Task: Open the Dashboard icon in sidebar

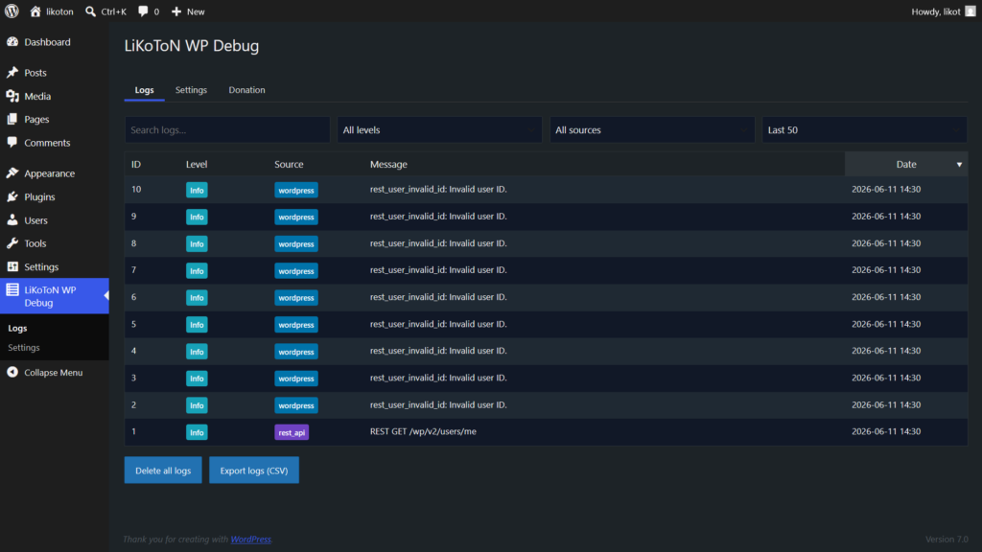Action: pos(12,42)
